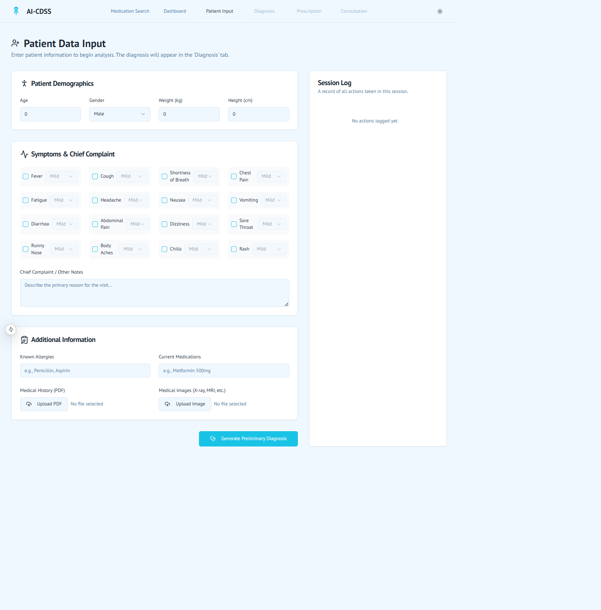Click the Upload Image button
This screenshot has width=601, height=610.
point(185,404)
